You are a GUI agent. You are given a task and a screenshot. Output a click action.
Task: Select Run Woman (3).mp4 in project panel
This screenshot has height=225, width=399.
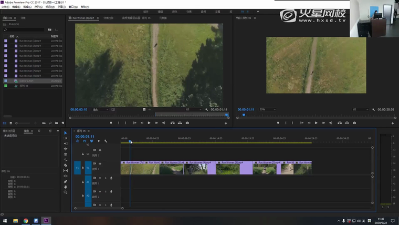[x=30, y=50]
